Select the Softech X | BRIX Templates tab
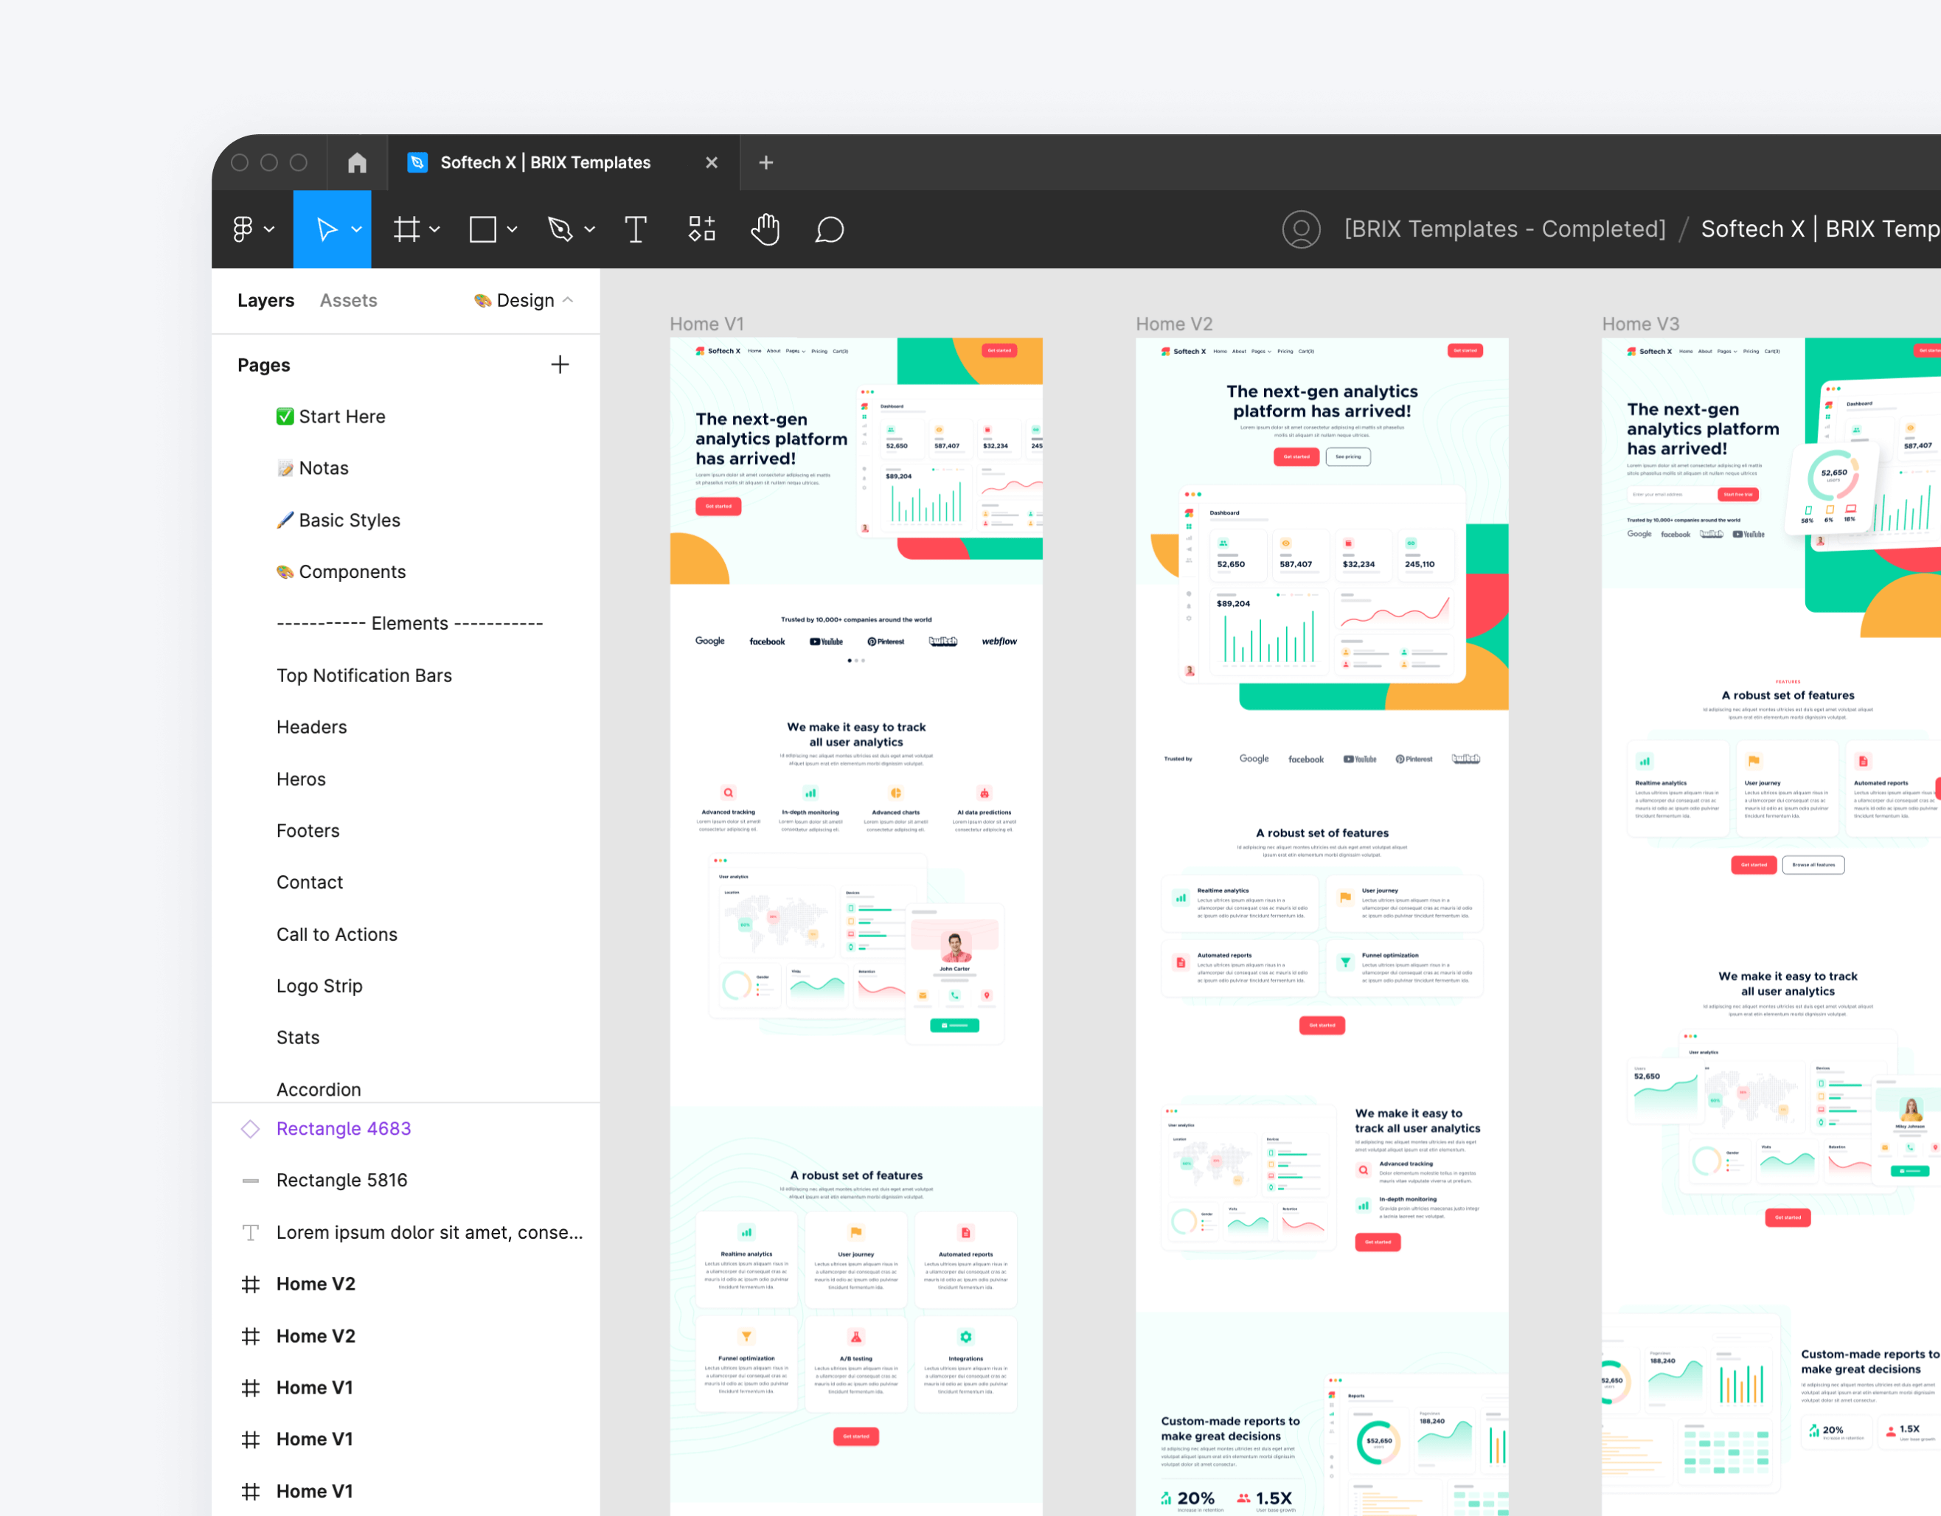1941x1516 pixels. [545, 161]
